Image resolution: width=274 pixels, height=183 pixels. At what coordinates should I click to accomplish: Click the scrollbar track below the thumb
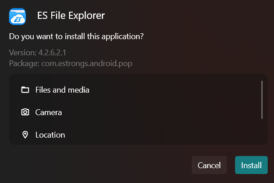click(262, 131)
